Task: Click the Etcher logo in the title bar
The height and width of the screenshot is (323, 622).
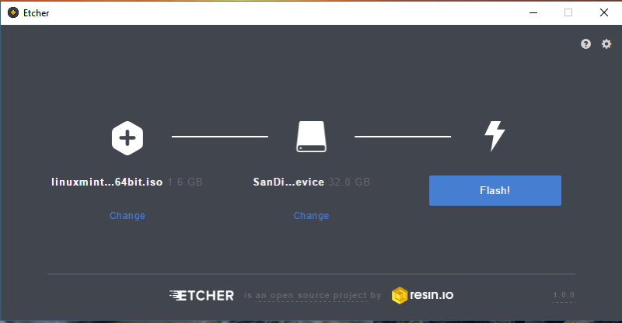Action: point(13,12)
